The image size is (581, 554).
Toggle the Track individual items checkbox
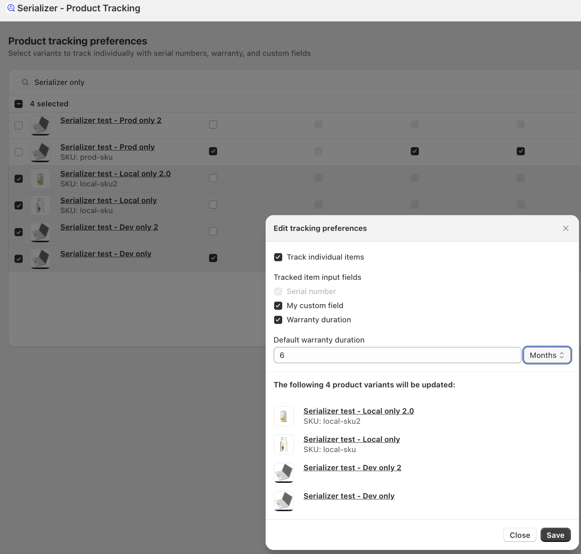coord(278,257)
